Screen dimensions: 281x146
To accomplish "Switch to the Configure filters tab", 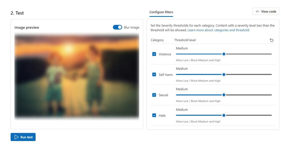I will (x=161, y=12).
